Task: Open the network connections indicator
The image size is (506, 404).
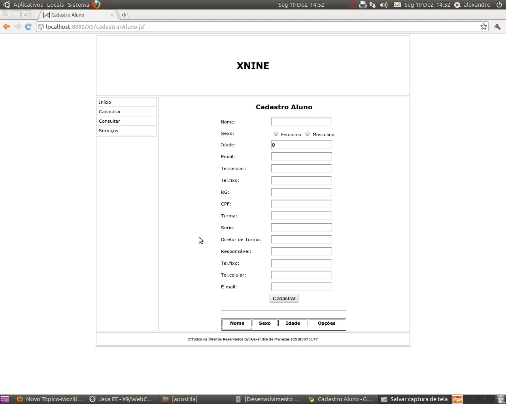Action: click(x=372, y=5)
